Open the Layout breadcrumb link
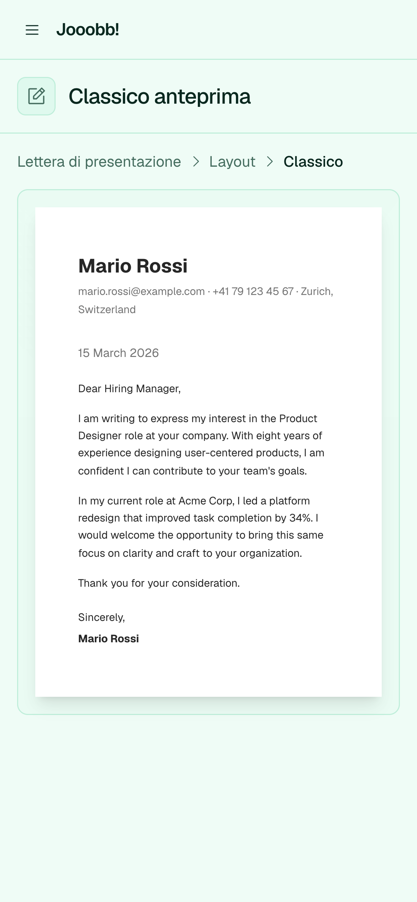This screenshot has width=417, height=902. 232,162
